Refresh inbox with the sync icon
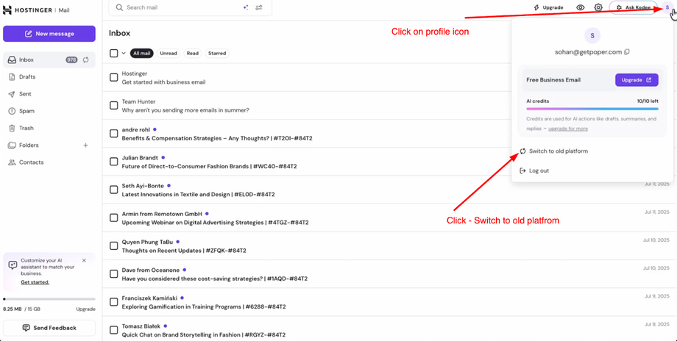Viewport: 677px width, 341px height. tap(85, 60)
